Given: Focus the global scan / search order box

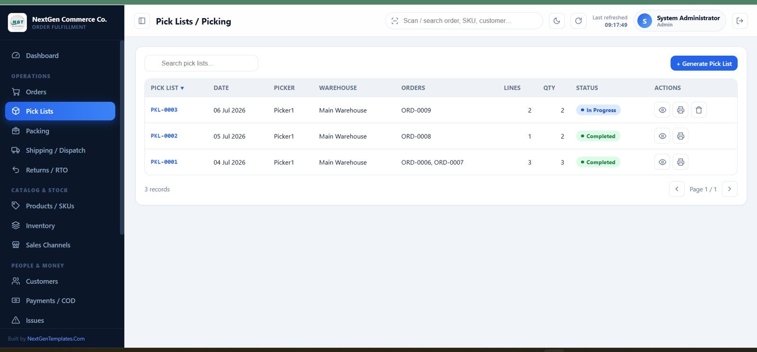Looking at the screenshot, I should [464, 21].
